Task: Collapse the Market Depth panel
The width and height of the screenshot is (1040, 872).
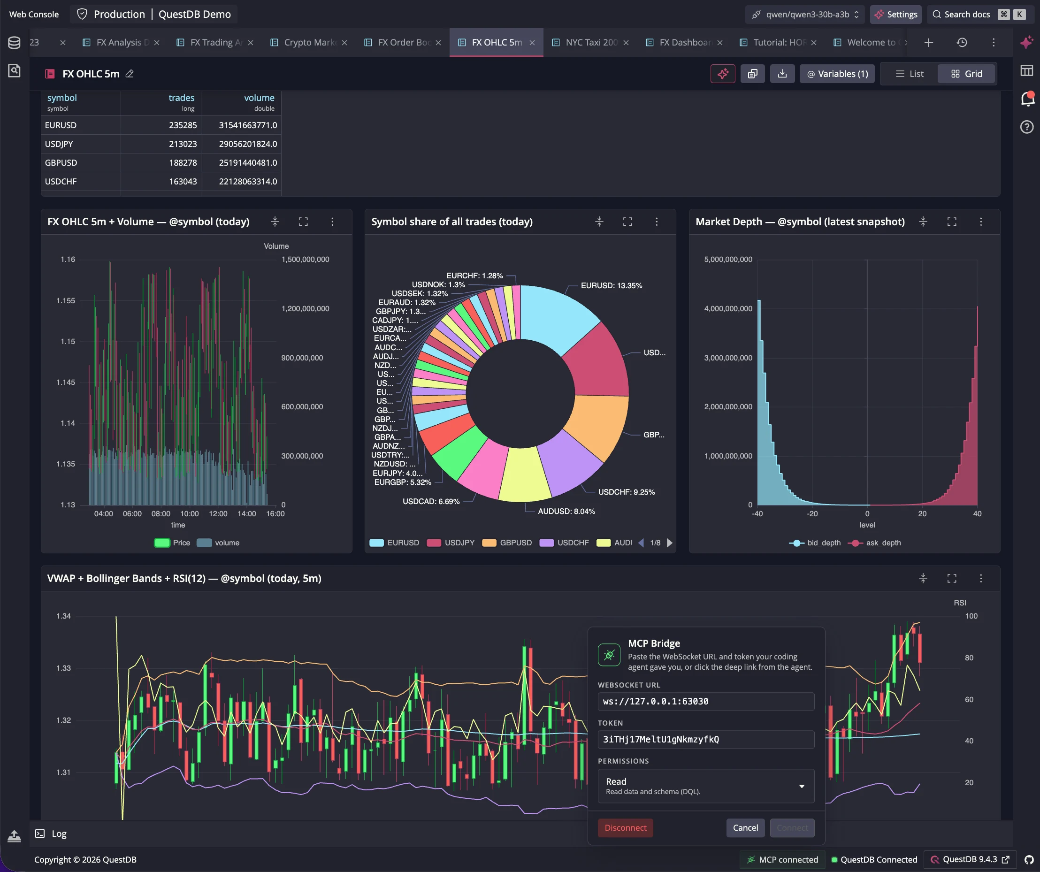Action: point(923,222)
